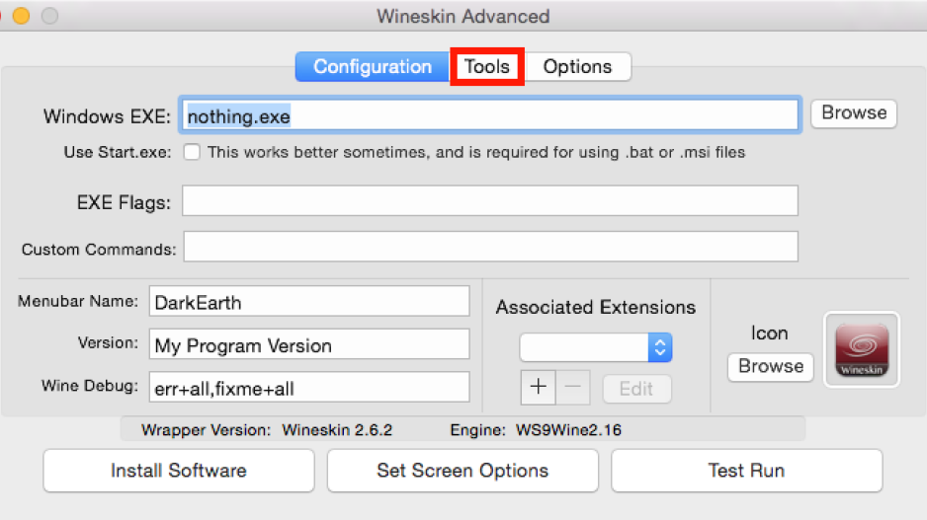Start a Test Run
The height and width of the screenshot is (520, 927).
[x=747, y=471]
